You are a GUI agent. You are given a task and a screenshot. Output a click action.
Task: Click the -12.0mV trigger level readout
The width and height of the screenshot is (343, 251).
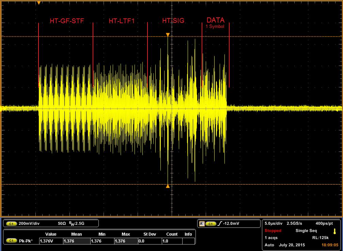231,224
